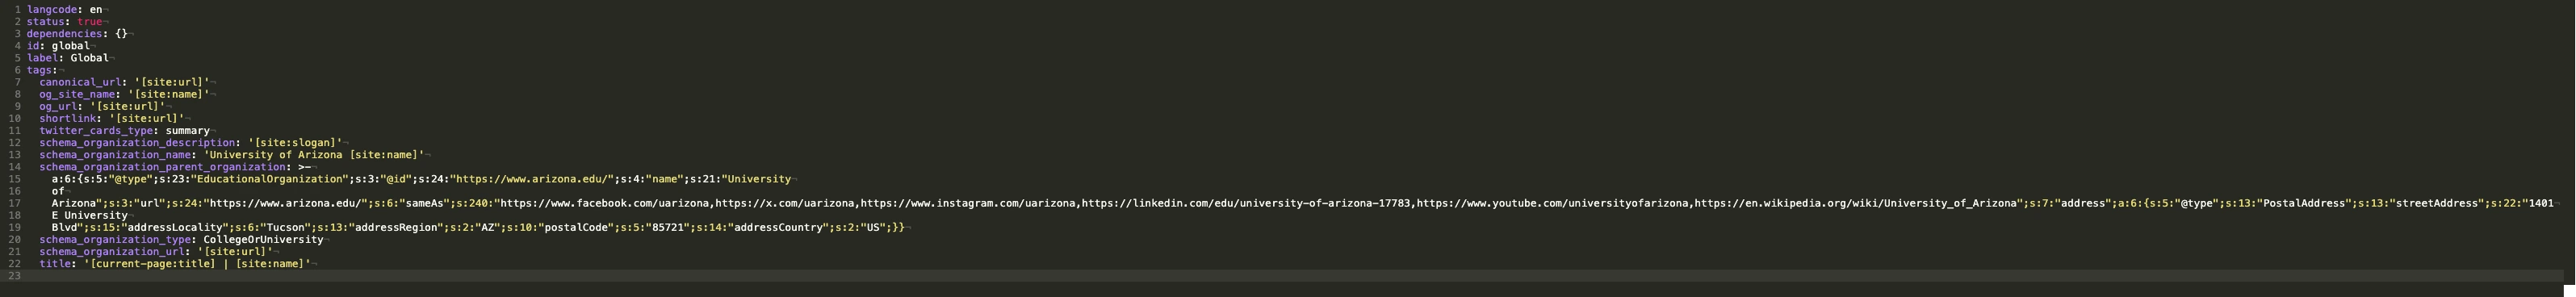The width and height of the screenshot is (2576, 297).
Task: Click the empty braces after dependencies
Action: click(x=121, y=34)
